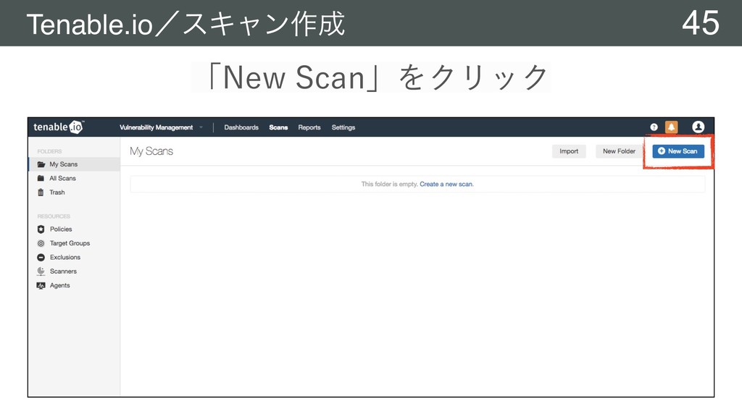Click the blue New Scan button
This screenshot has height=417, width=742.
678,151
